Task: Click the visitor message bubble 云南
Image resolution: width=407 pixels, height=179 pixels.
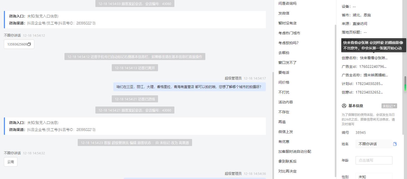Action: pyautogui.click(x=11, y=162)
